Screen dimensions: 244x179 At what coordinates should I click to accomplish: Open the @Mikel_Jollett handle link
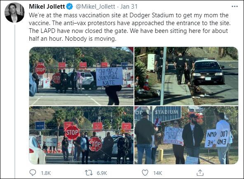95,7
